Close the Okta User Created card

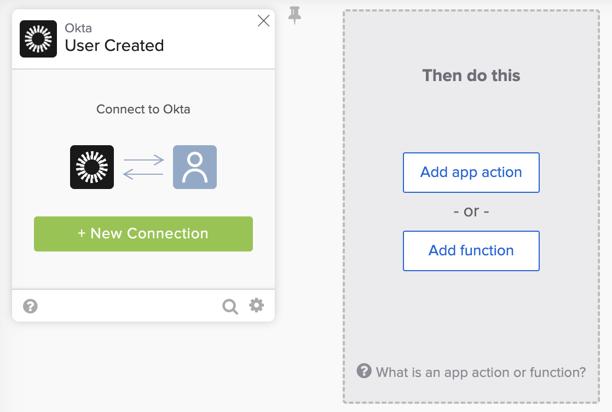[x=263, y=21]
